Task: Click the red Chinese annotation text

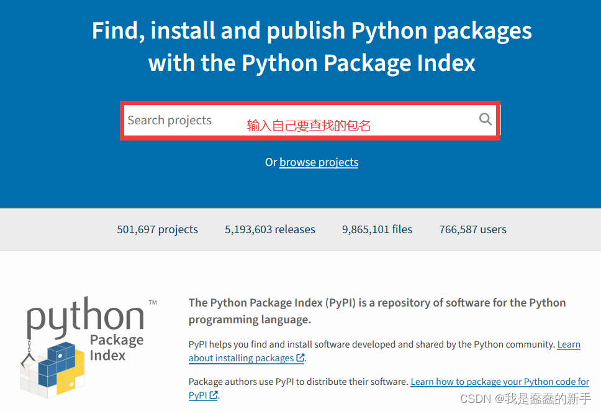Action: coord(309,126)
